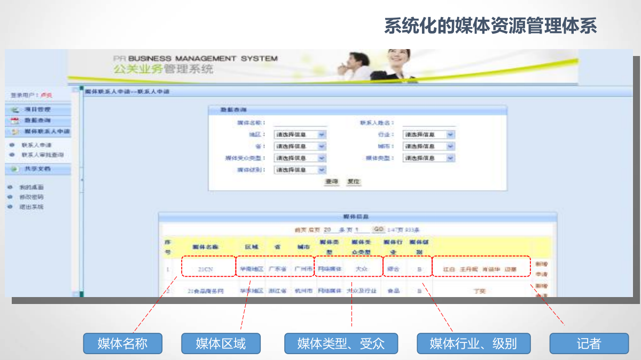The image size is (641, 360).
Task: Click the bullet icon beside 修改密码
Action: pos(10,196)
